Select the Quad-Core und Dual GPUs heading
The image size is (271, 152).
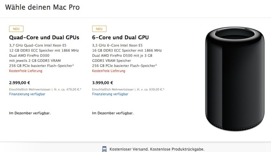(x=44, y=38)
